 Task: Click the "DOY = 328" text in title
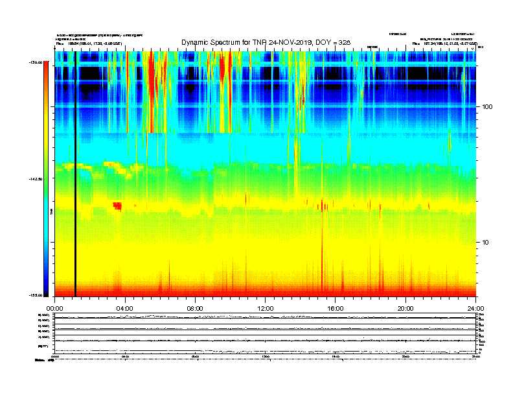(x=333, y=43)
